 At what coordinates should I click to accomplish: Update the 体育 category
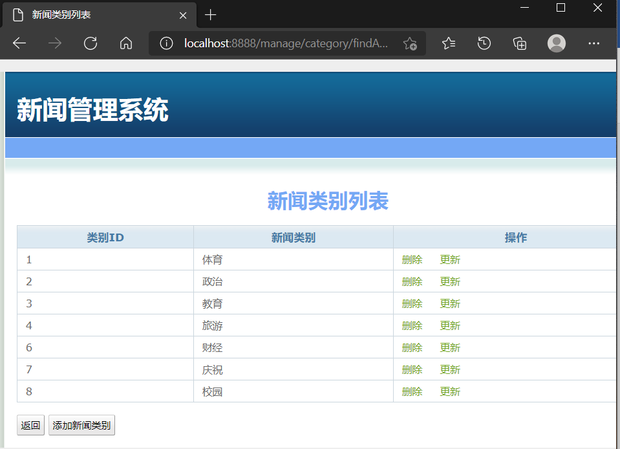(x=450, y=260)
